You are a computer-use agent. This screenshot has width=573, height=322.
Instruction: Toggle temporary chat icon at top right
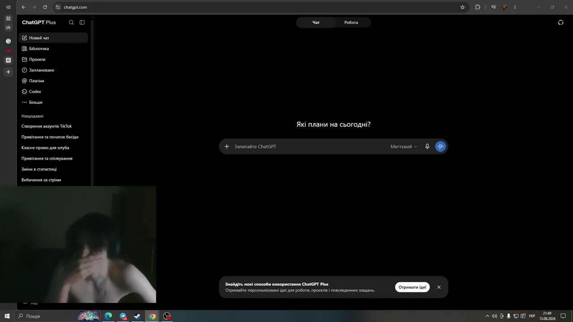(560, 22)
